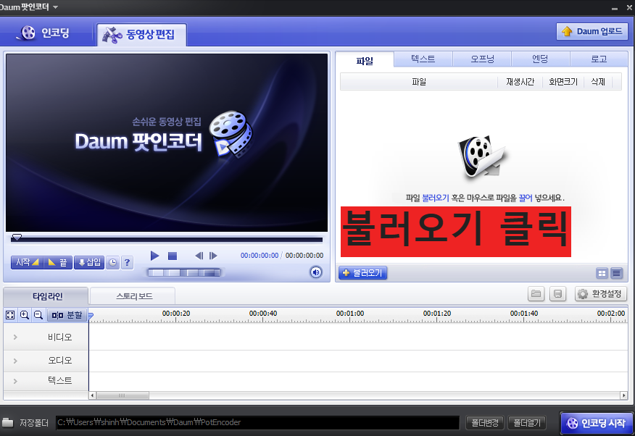Click the 저장폴더 folder icon
This screenshot has height=436, width=635.
(7, 423)
